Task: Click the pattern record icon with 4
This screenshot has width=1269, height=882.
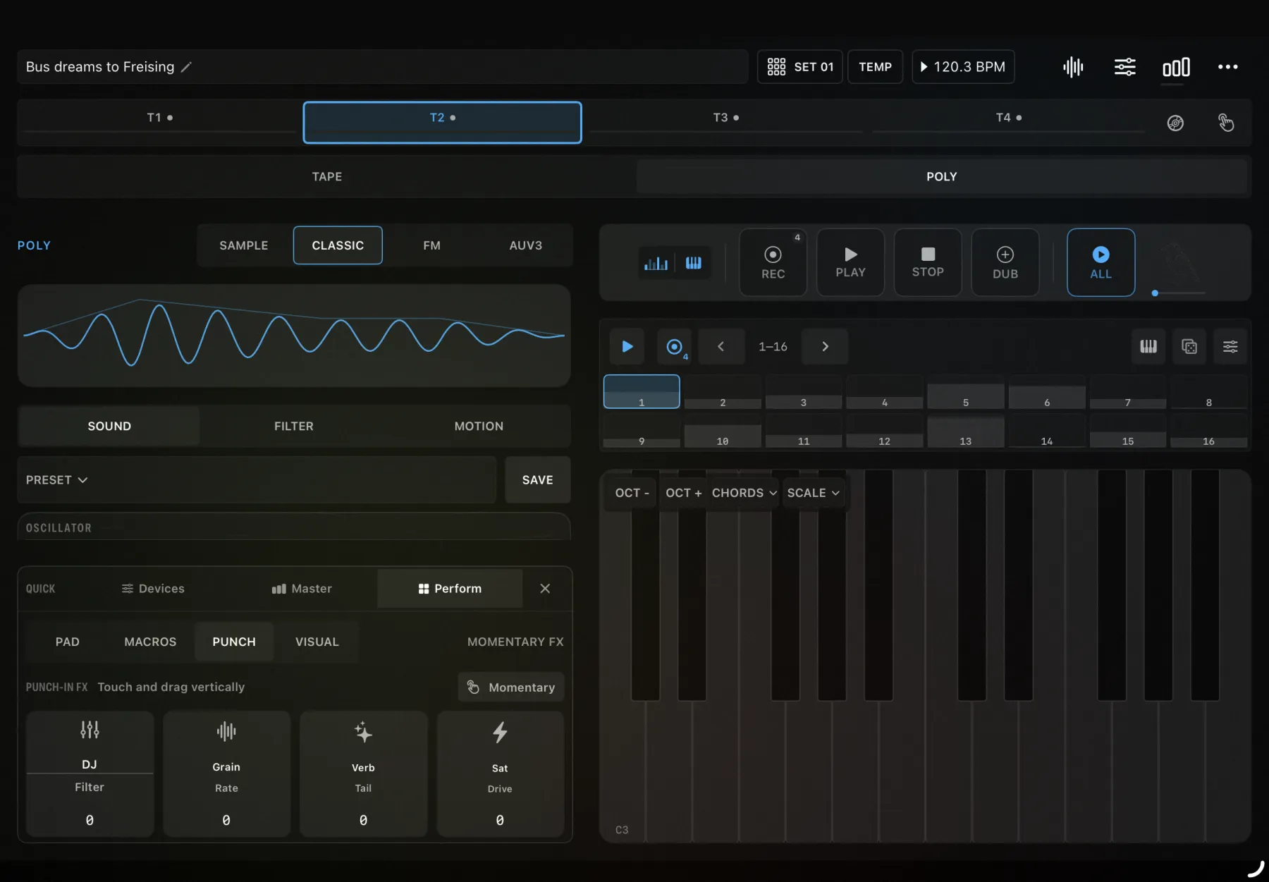Action: click(675, 346)
